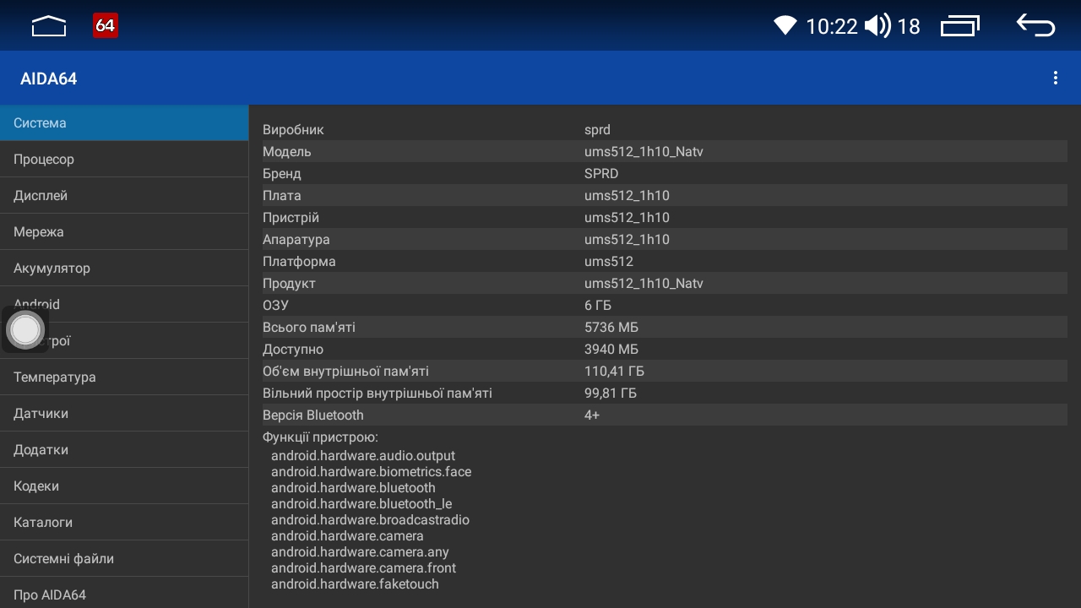Select the Модель label
Screen dimensions: 1081x608
[286, 152]
